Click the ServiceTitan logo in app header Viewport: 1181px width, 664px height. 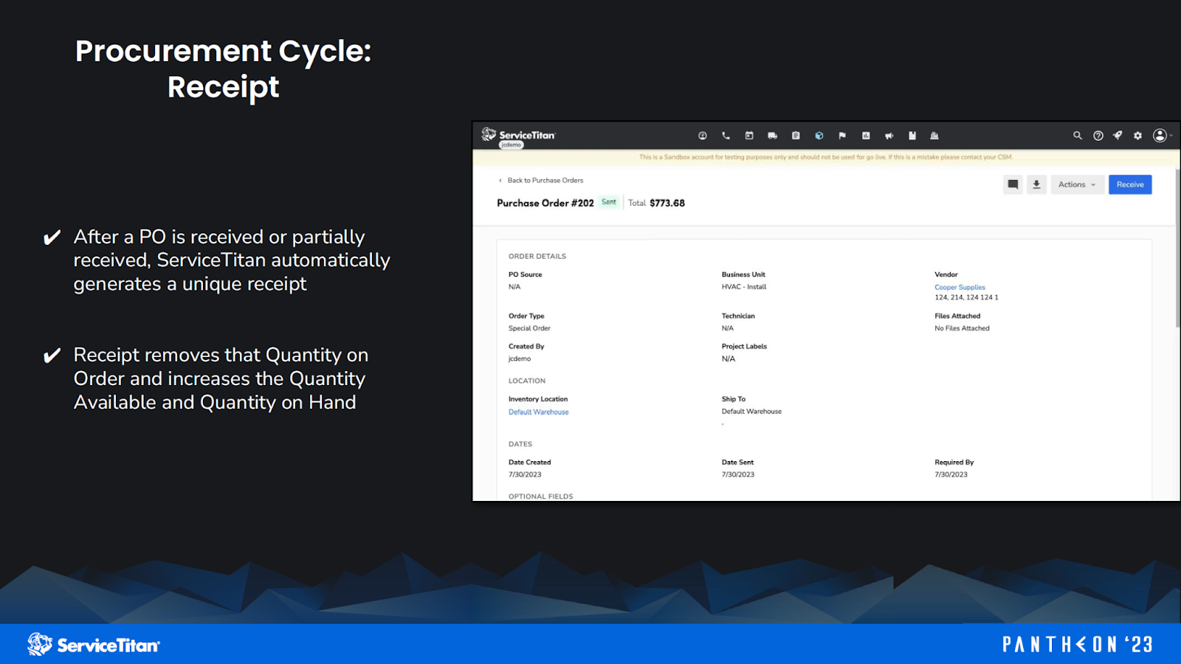coord(518,134)
